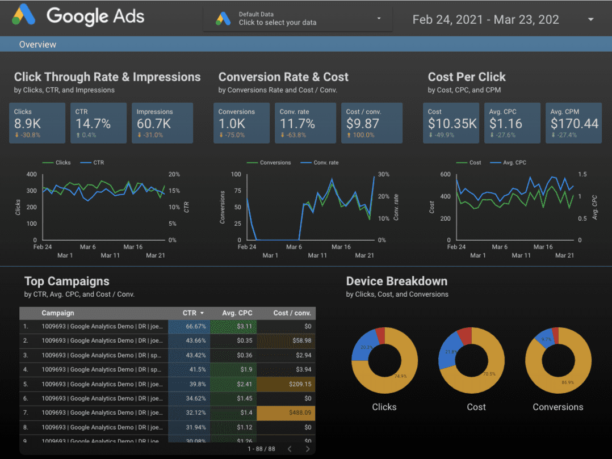Click the $2.94 Cost / conv. cell
The width and height of the screenshot is (612, 459).
tap(286, 355)
